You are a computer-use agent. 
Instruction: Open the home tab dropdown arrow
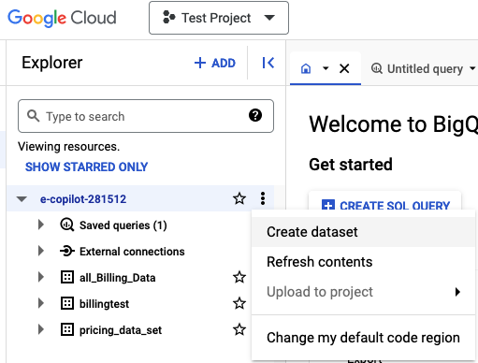pos(326,68)
